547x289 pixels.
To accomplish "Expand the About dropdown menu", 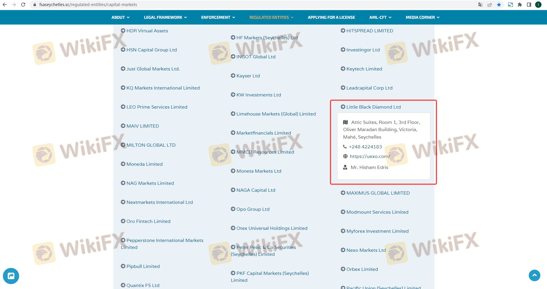I will pyautogui.click(x=120, y=17).
